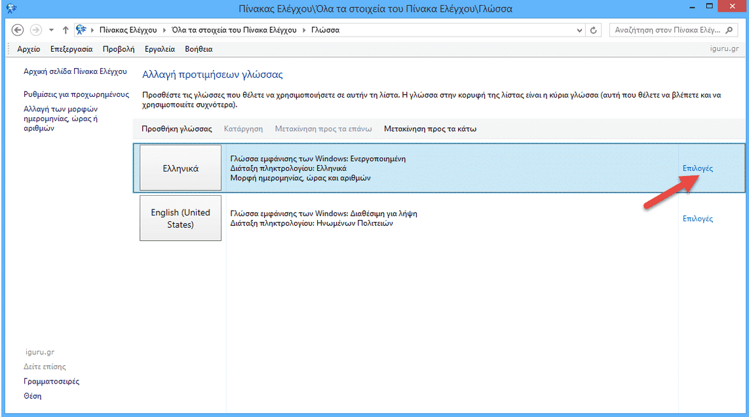749x417 pixels.
Task: Maximize the Control Panel window
Action: pyautogui.click(x=709, y=6)
